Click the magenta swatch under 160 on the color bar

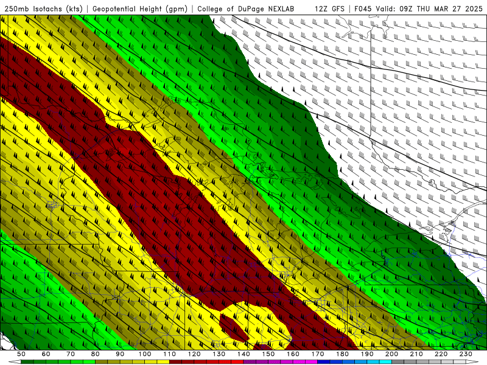(x=299, y=362)
